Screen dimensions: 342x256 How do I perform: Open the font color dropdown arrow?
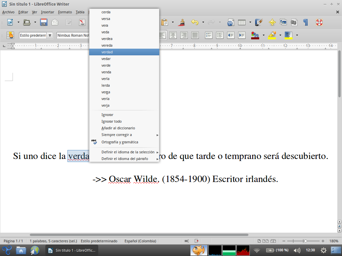pyautogui.click(x=264, y=35)
